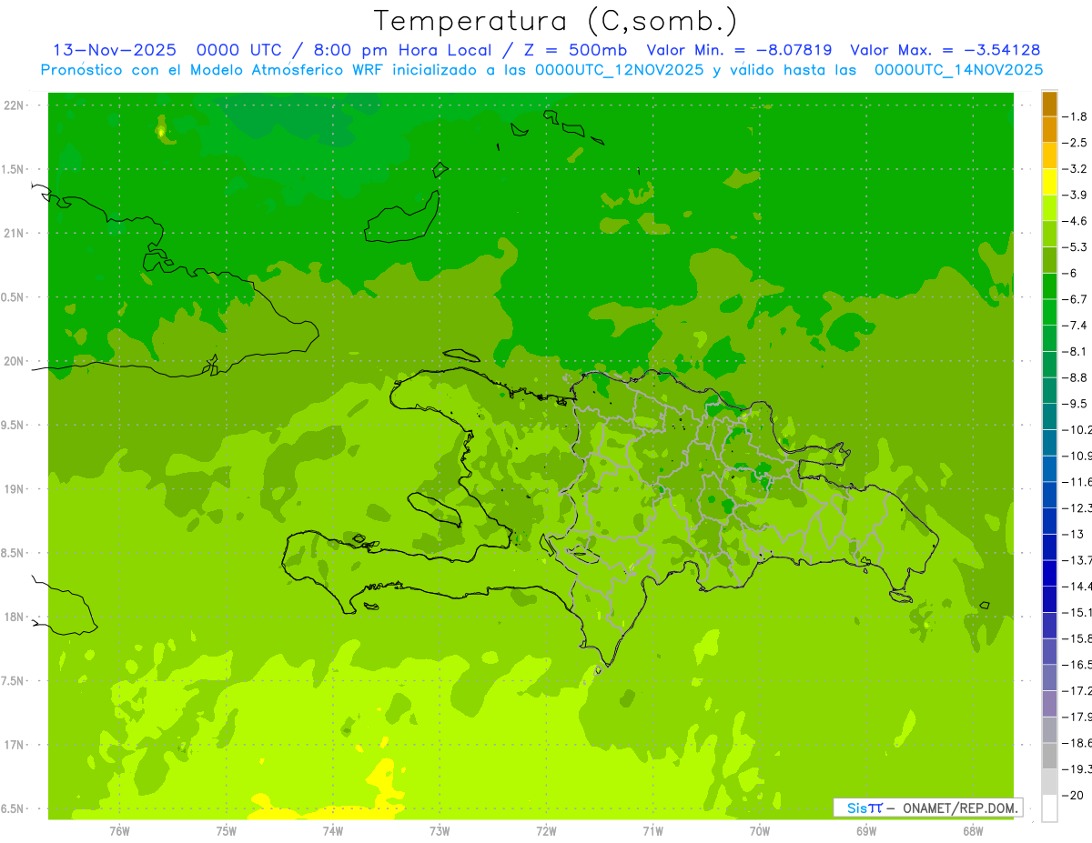Select the '19N' latitude label
1092x843 pixels.
click(x=15, y=489)
